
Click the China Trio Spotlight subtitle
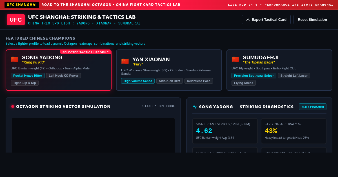(84, 23)
